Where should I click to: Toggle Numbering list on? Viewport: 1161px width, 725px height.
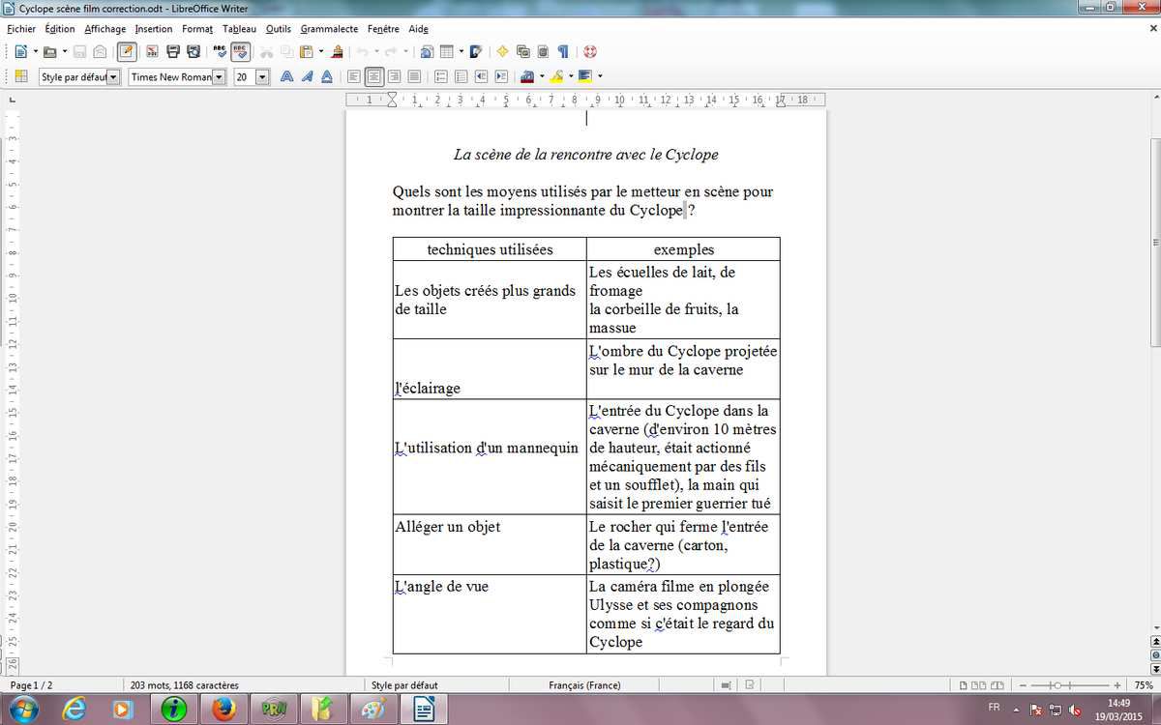(x=441, y=76)
